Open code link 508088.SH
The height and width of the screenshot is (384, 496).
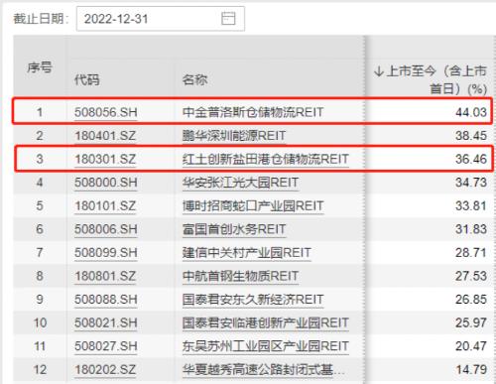106,300
